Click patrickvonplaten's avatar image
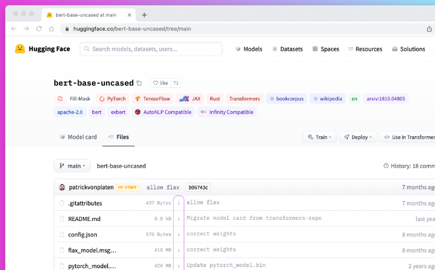This screenshot has height=270, width=435. point(62,187)
